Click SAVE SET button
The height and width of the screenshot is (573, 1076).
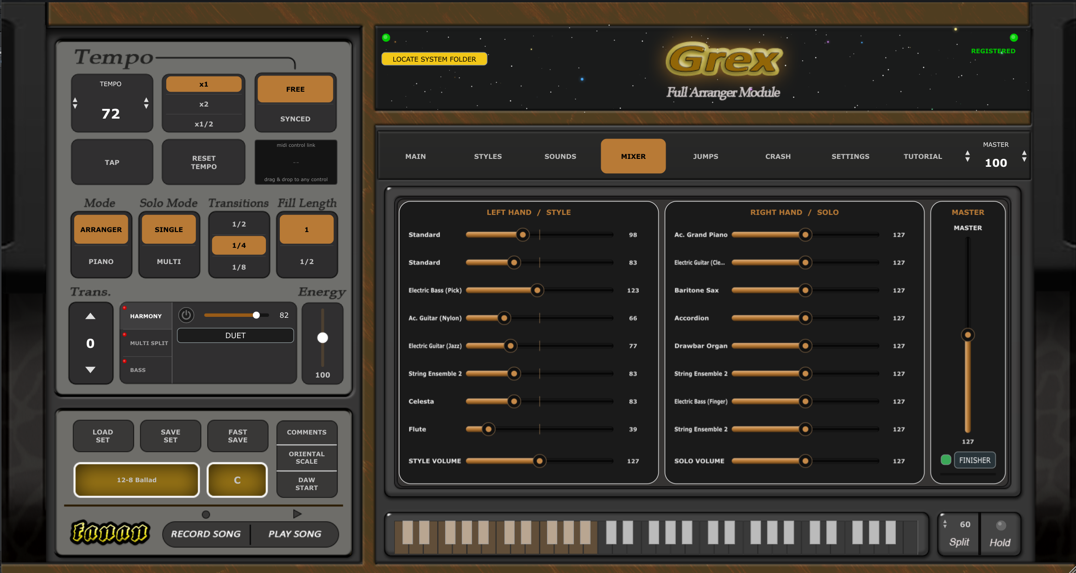point(170,435)
